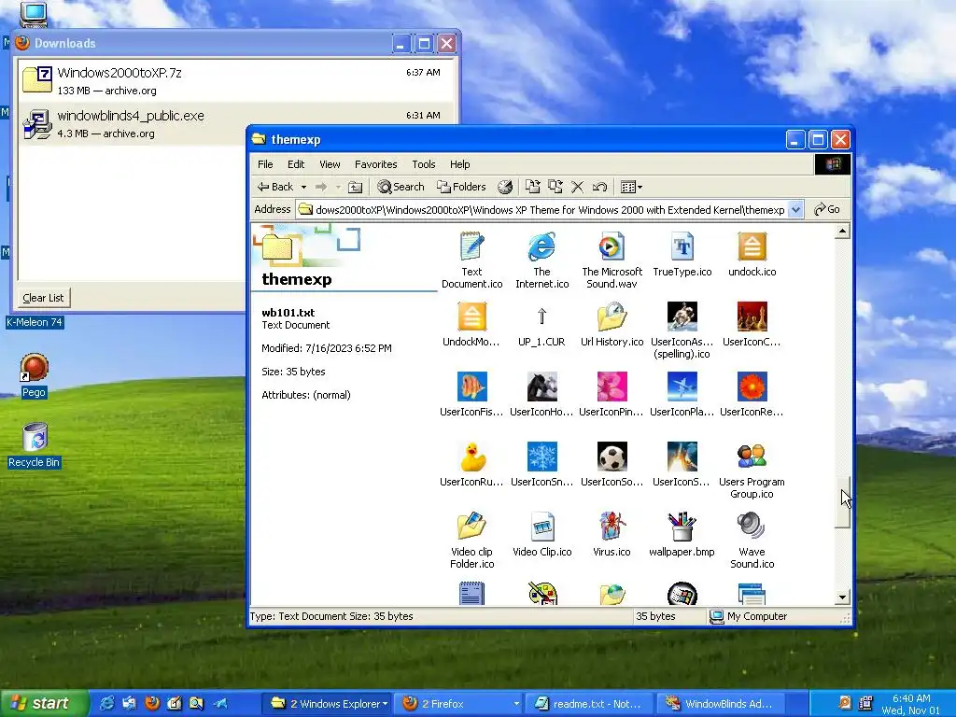Image resolution: width=956 pixels, height=717 pixels.
Task: Select the Url History.ico file
Action: coord(612,324)
